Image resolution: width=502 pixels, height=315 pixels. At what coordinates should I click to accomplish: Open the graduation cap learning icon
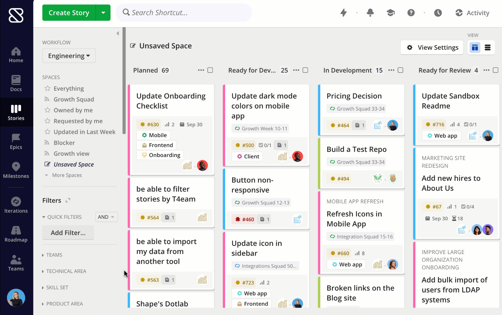pos(391,13)
